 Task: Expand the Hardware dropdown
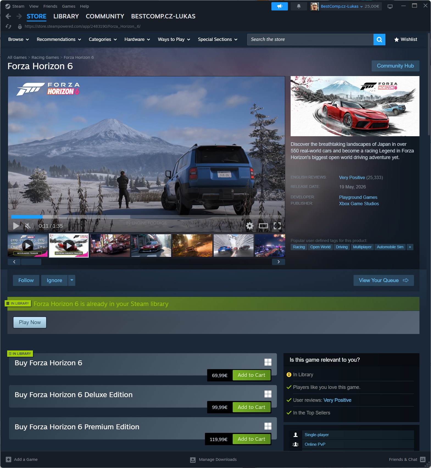pyautogui.click(x=137, y=40)
